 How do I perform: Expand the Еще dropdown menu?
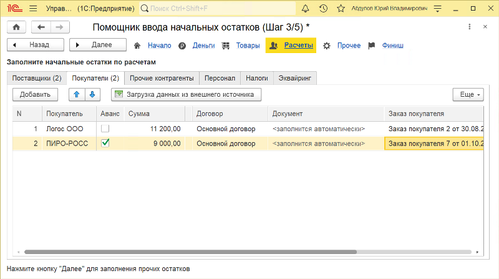click(468, 95)
